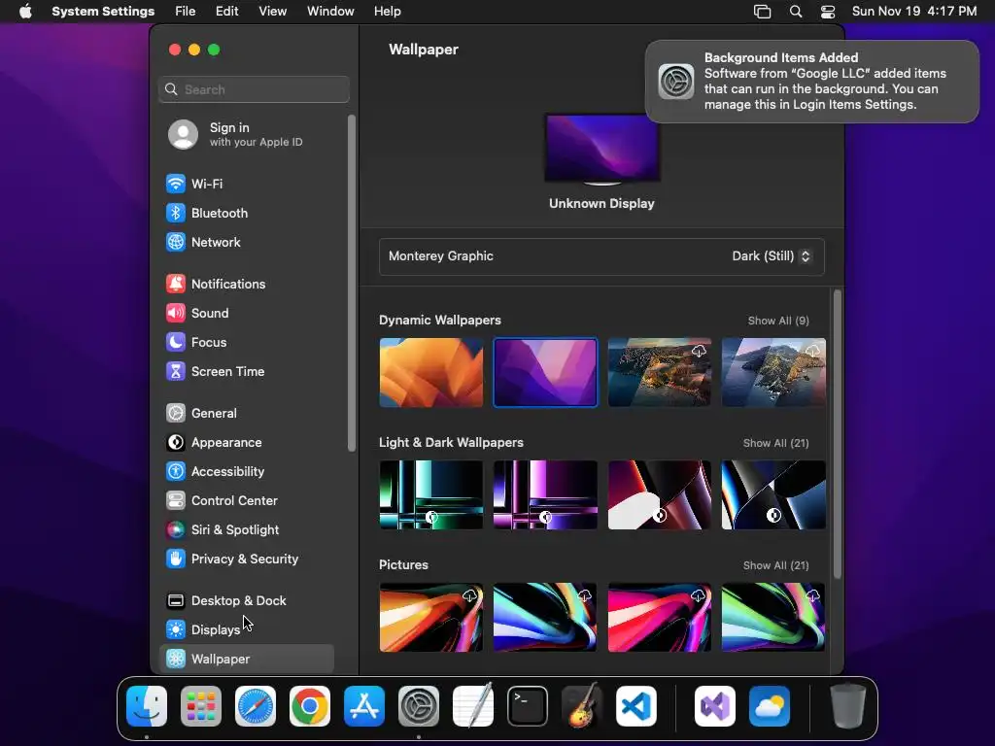Launch Finder from the Dock
Viewport: 995px width, 746px height.
coord(147,706)
